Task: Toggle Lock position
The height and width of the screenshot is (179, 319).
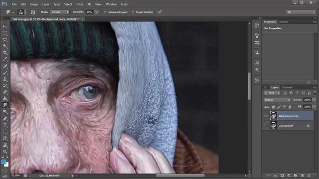Action: 284,107
